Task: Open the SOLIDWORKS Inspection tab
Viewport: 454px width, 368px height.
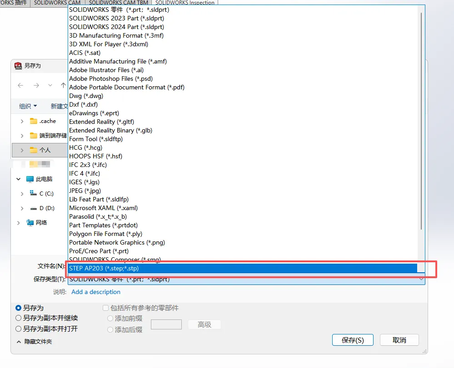Action: (x=185, y=3)
